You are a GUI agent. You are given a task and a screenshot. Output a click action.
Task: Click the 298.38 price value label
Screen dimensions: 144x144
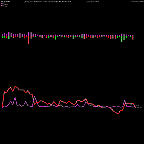click(139, 107)
